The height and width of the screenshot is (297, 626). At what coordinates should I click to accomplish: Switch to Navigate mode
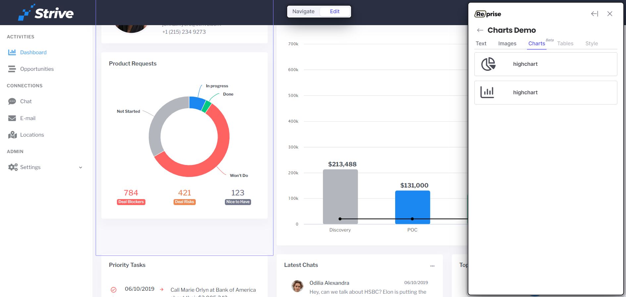coord(303,12)
